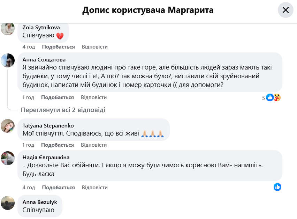Screen dimensions: 297x219
Task: Open Zoia Sytnikova's name link
Action: click(41, 27)
